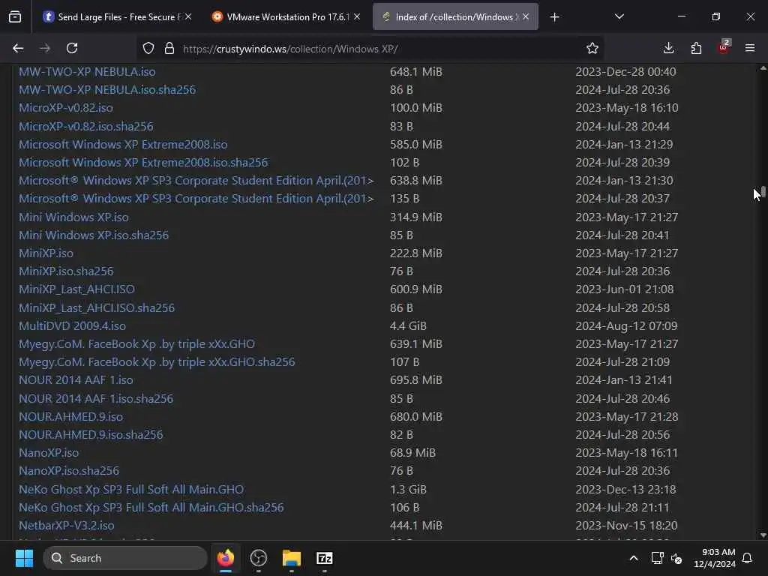Bookmark this page with star icon
The width and height of the screenshot is (768, 576).
click(x=592, y=48)
